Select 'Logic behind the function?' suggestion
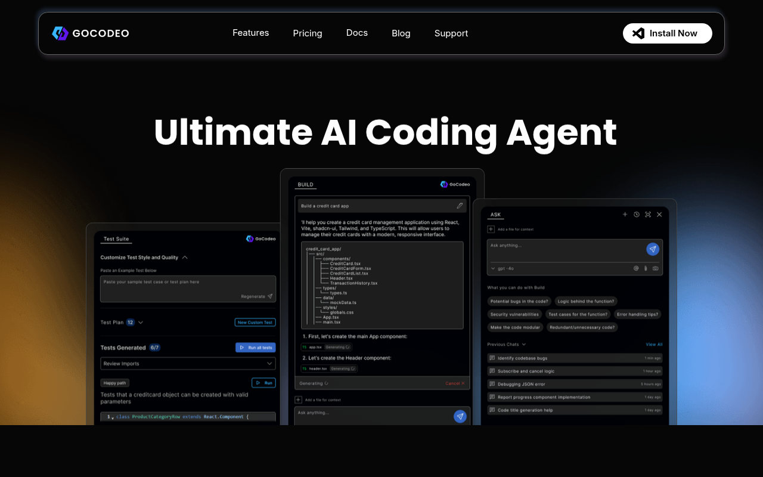 (x=587, y=302)
